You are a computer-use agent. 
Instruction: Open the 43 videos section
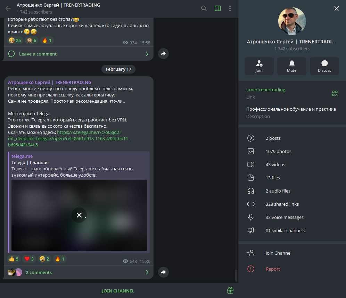pos(292,165)
